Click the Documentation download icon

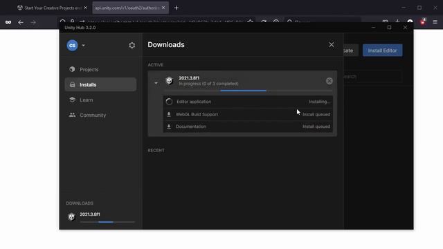[x=169, y=127]
